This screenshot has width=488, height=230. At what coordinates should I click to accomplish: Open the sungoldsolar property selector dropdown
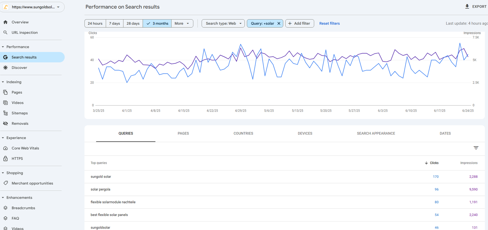32,7
